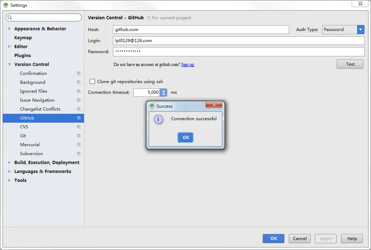Expand Build, Execution, Deployment section

9,162
